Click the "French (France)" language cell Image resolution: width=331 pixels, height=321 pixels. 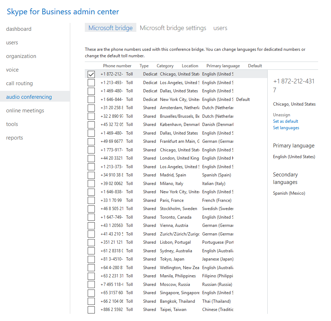(x=217, y=200)
